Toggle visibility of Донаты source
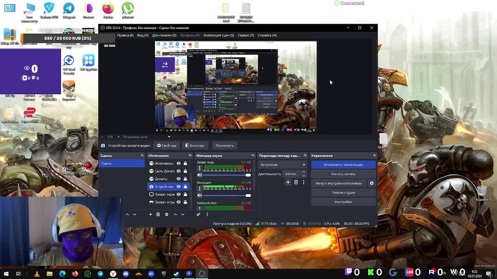Screen dimensions: 497x279 pos(179,179)
